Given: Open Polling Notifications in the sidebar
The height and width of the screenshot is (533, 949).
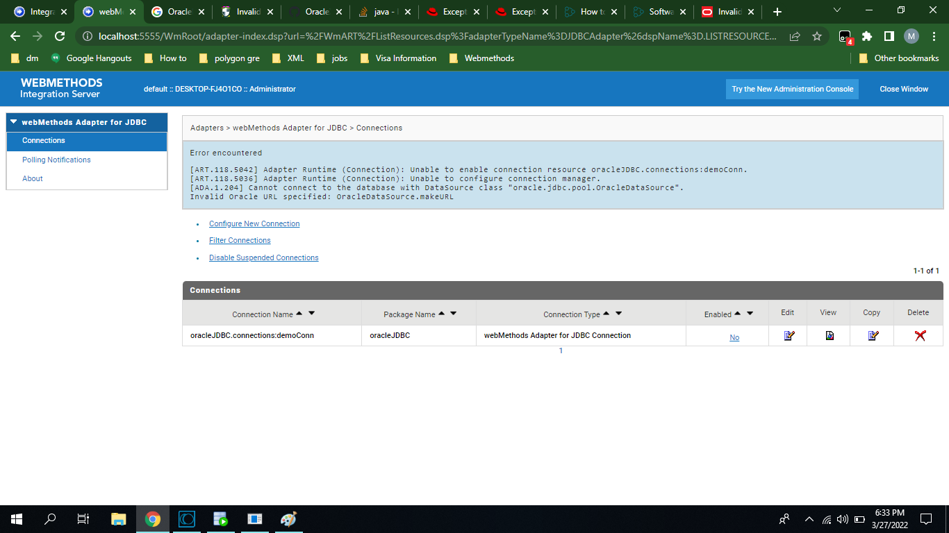Looking at the screenshot, I should coord(56,160).
